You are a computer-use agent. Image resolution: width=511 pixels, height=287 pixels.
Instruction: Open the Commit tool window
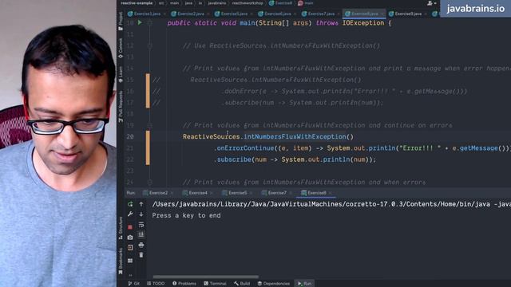click(x=121, y=48)
